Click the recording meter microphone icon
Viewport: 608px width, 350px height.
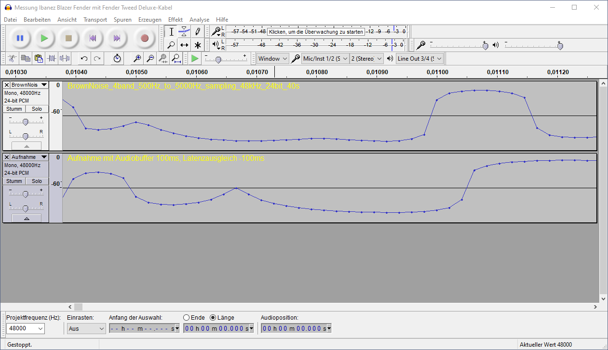click(x=216, y=32)
